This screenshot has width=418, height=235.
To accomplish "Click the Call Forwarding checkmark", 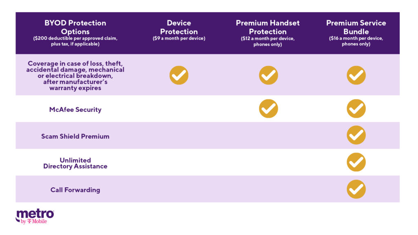I will [356, 189].
